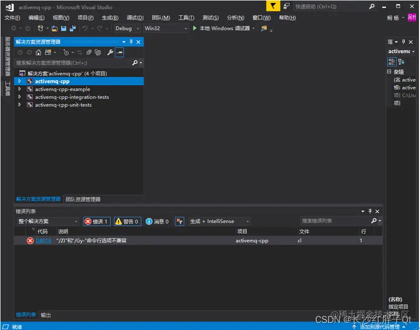
Task: Click 添加到源代码管理 in status bar
Action: click(379, 326)
